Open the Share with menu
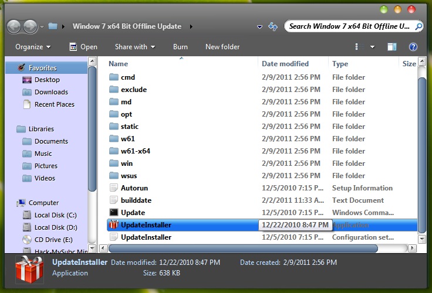Image resolution: width=432 pixels, height=293 pixels. pyautogui.click(x=135, y=47)
